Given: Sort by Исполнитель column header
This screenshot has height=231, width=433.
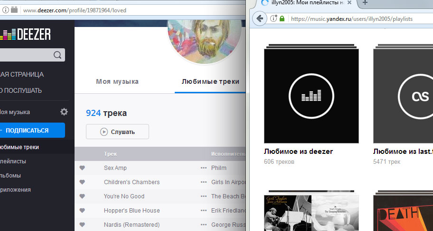Looking at the screenshot, I should (x=228, y=154).
